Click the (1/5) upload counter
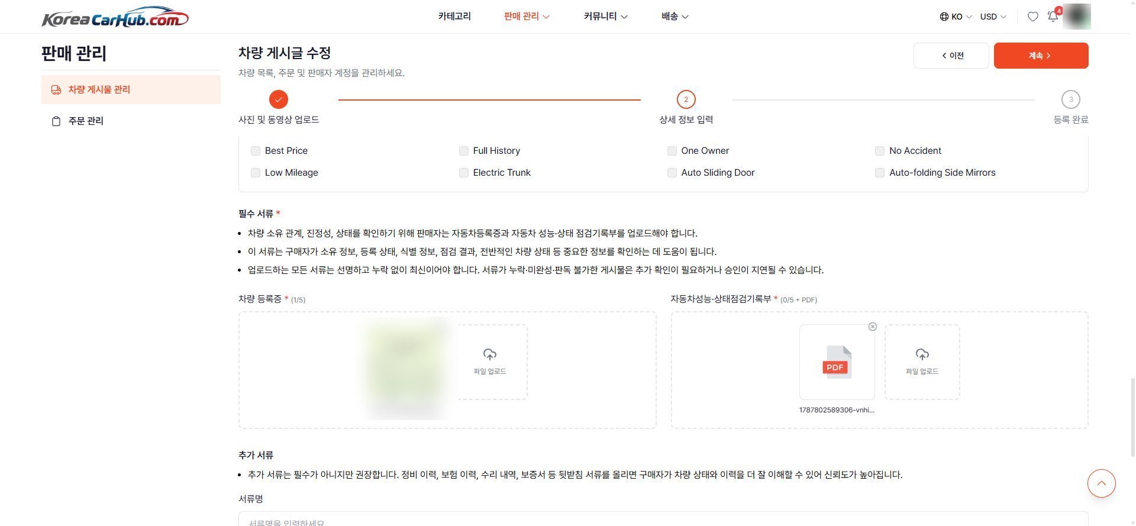The width and height of the screenshot is (1136, 526). coord(298,300)
